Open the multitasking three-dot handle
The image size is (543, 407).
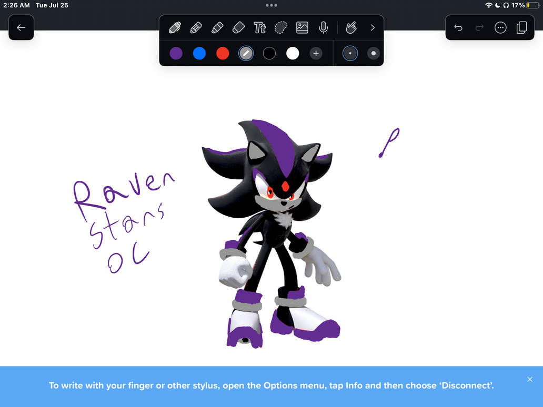271,5
